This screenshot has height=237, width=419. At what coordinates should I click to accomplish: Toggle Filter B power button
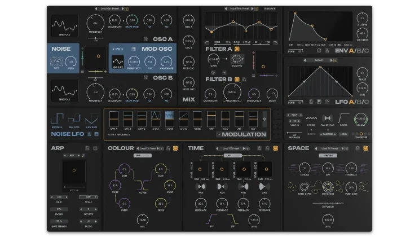[237, 80]
